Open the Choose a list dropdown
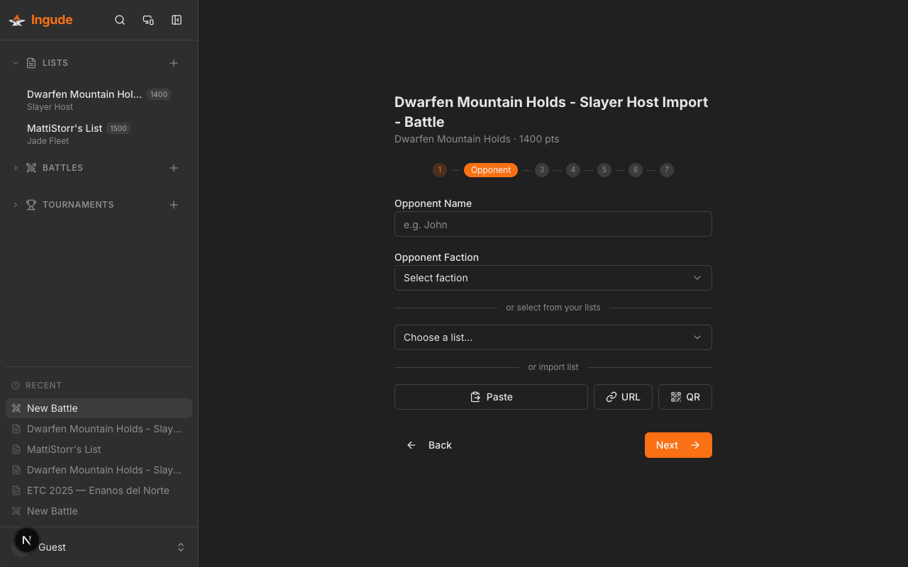Viewport: 908px width, 567px height. tap(553, 337)
